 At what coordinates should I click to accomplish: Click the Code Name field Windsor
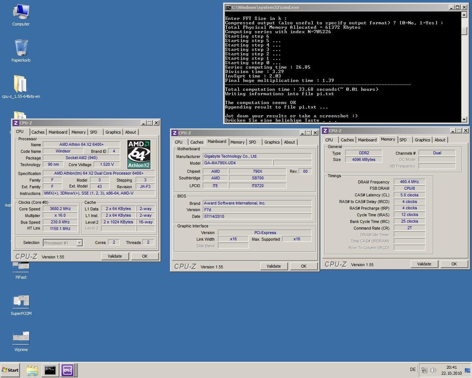(63, 151)
